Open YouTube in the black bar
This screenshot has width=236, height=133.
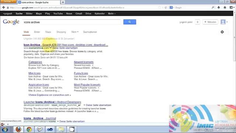pos(58,14)
